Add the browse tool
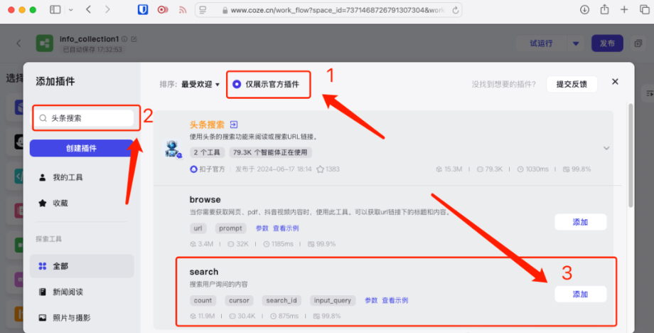This screenshot has height=333, width=654. click(580, 222)
